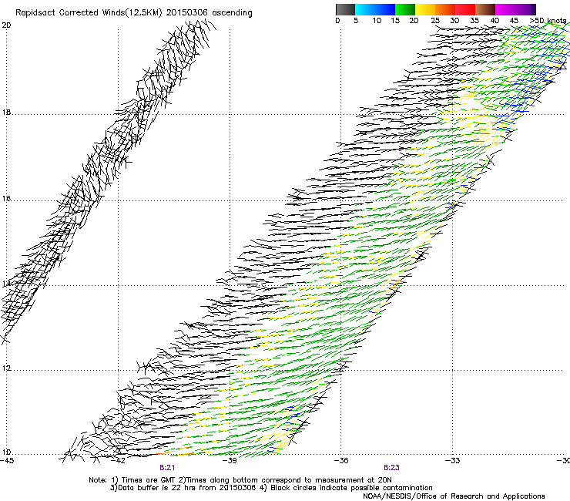Click the cyan 5-10 knots legend swatch
Viewport: 570px width, 501px height.
pyautogui.click(x=365, y=9)
